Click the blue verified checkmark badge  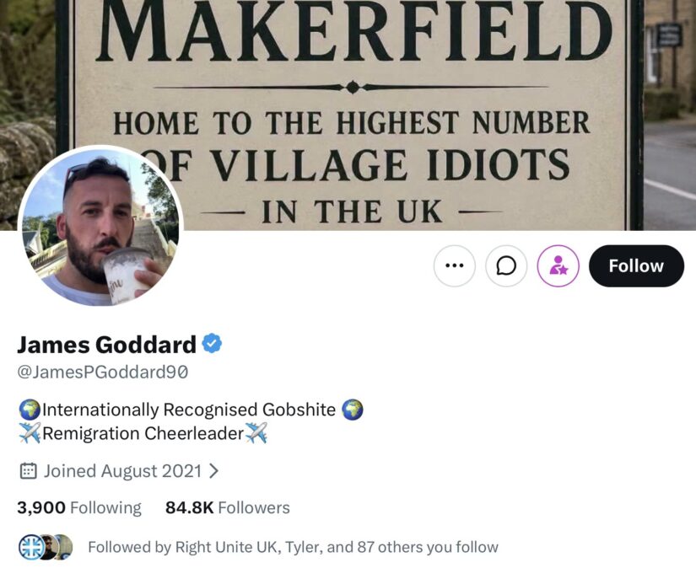tap(212, 343)
